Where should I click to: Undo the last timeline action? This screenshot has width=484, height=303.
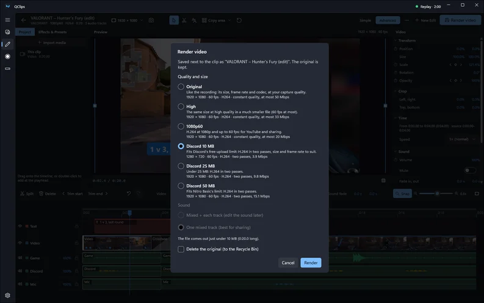pyautogui.click(x=129, y=194)
